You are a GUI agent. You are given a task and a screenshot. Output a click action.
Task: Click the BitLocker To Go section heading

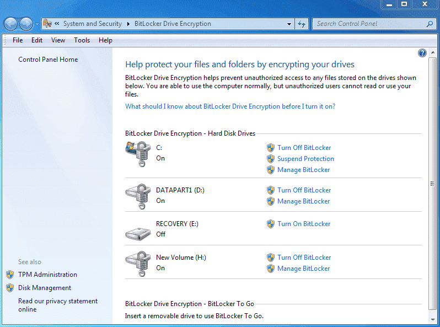tap(190, 304)
